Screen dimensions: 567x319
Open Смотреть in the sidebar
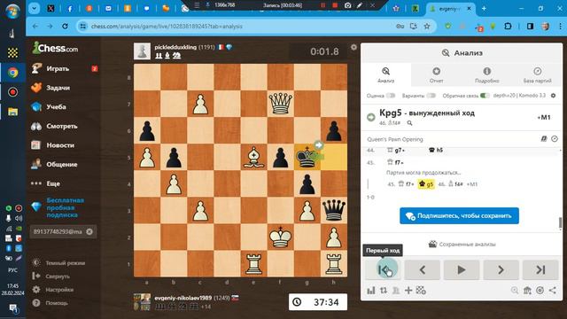click(63, 126)
